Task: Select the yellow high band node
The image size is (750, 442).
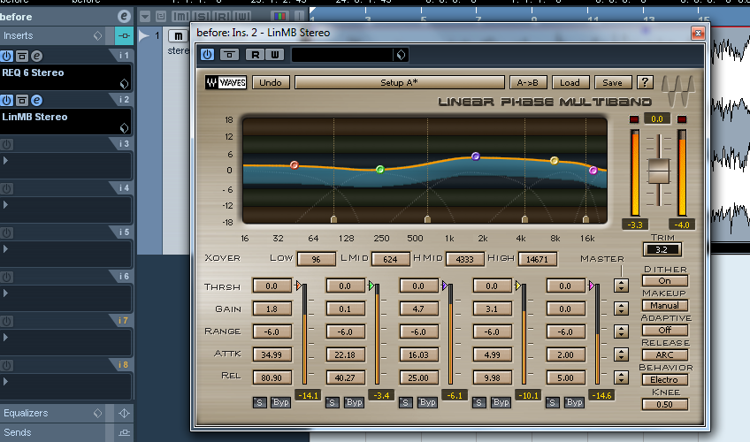Action: click(555, 161)
